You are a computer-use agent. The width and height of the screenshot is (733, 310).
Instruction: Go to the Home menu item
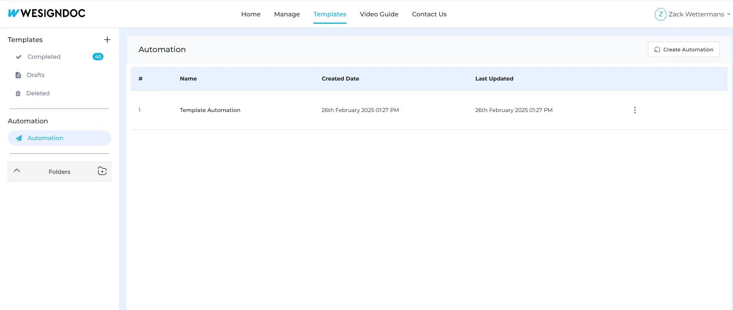pyautogui.click(x=251, y=14)
